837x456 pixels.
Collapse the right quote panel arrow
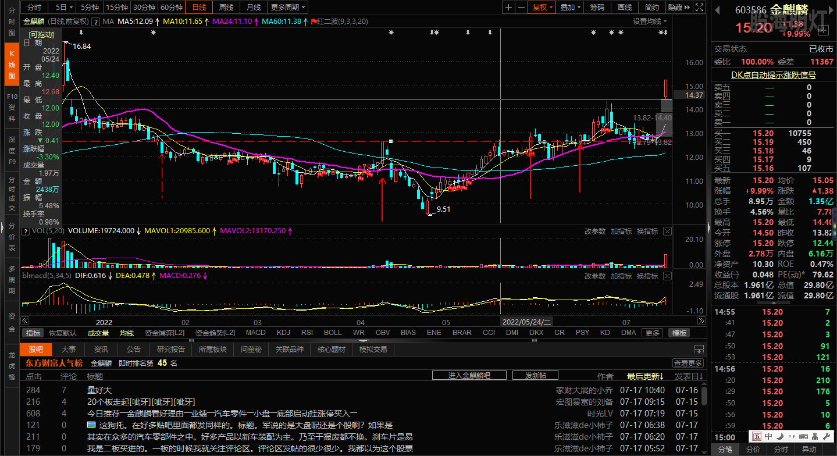click(x=708, y=227)
